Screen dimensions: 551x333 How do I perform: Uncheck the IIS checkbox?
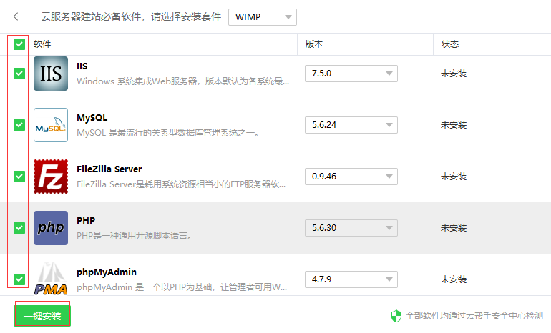point(19,74)
